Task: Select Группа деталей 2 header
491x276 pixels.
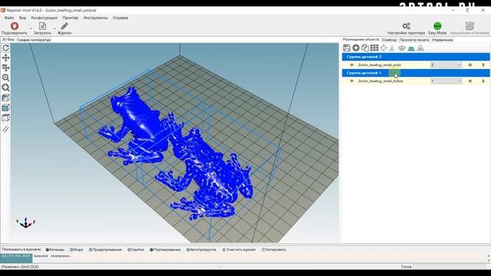Action: (x=416, y=57)
